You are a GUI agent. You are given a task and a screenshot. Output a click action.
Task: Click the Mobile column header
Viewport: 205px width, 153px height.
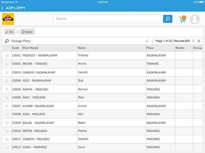[x=180, y=48]
